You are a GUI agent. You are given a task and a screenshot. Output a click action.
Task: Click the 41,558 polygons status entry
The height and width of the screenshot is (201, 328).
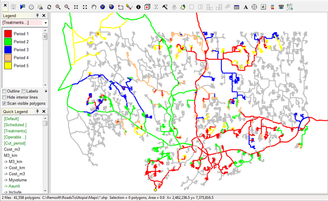(27, 198)
